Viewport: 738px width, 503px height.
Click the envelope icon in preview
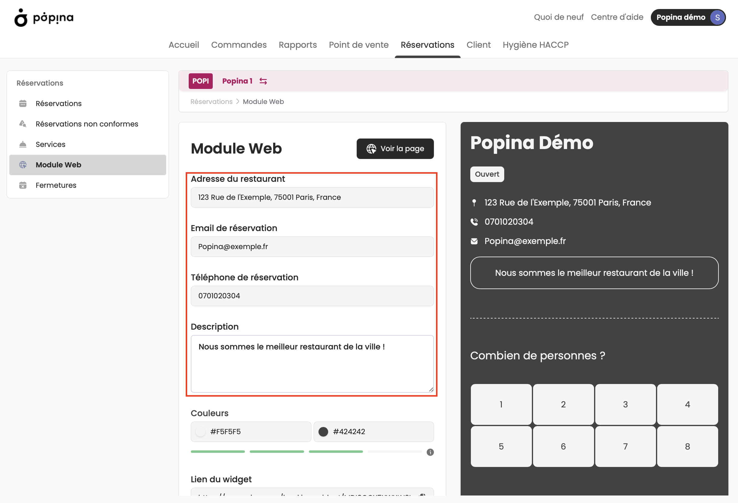474,241
